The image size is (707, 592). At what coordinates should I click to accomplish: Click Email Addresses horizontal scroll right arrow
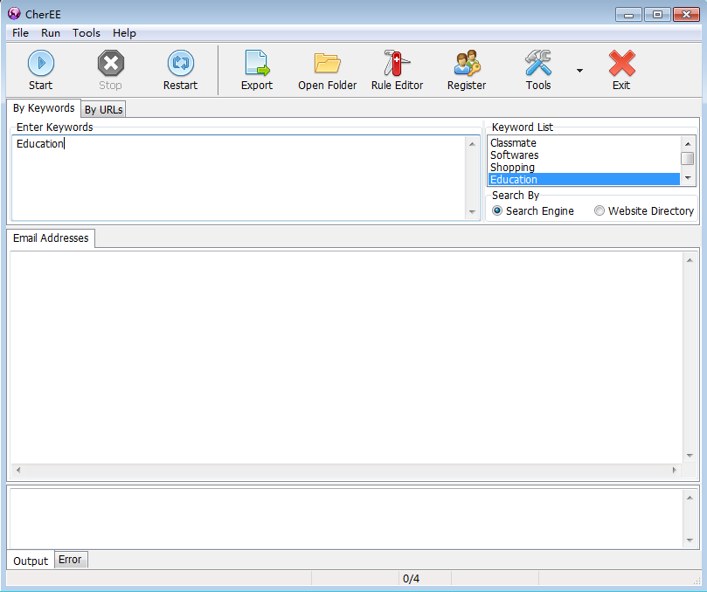[675, 470]
